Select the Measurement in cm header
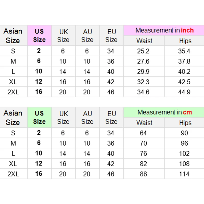Screen dimensions: 204x204 coord(164,112)
